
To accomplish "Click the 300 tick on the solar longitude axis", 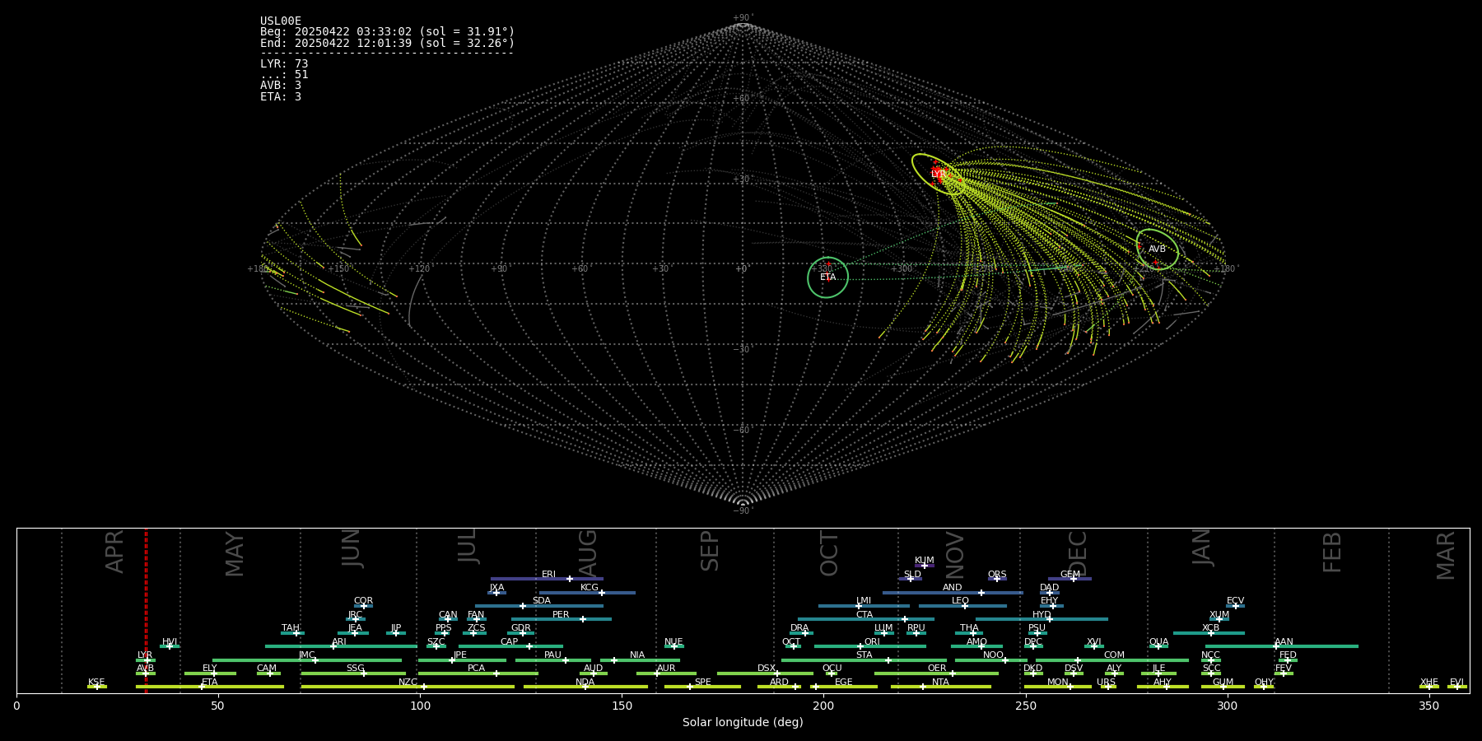I will (1227, 706).
